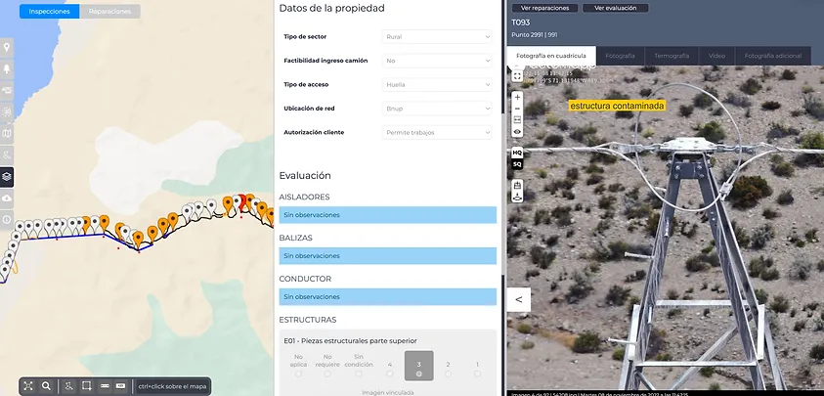Image resolution: width=824 pixels, height=396 pixels.
Task: Select the rectangle selection tool in map toolbar
Action: point(87,386)
